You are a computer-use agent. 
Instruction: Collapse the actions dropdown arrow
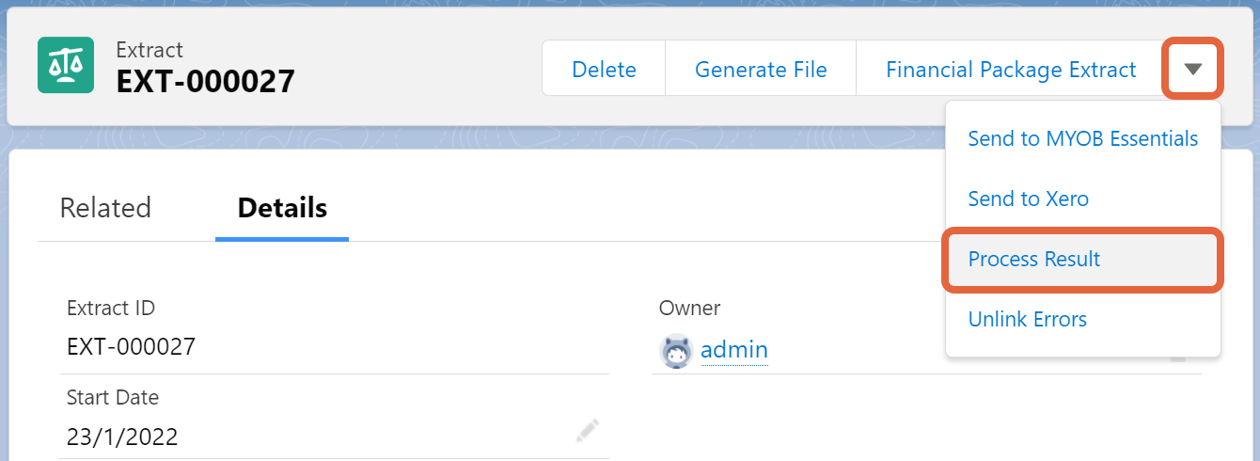(1193, 69)
